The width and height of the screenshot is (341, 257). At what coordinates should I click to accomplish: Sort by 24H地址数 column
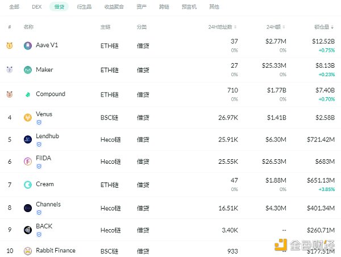[222, 27]
